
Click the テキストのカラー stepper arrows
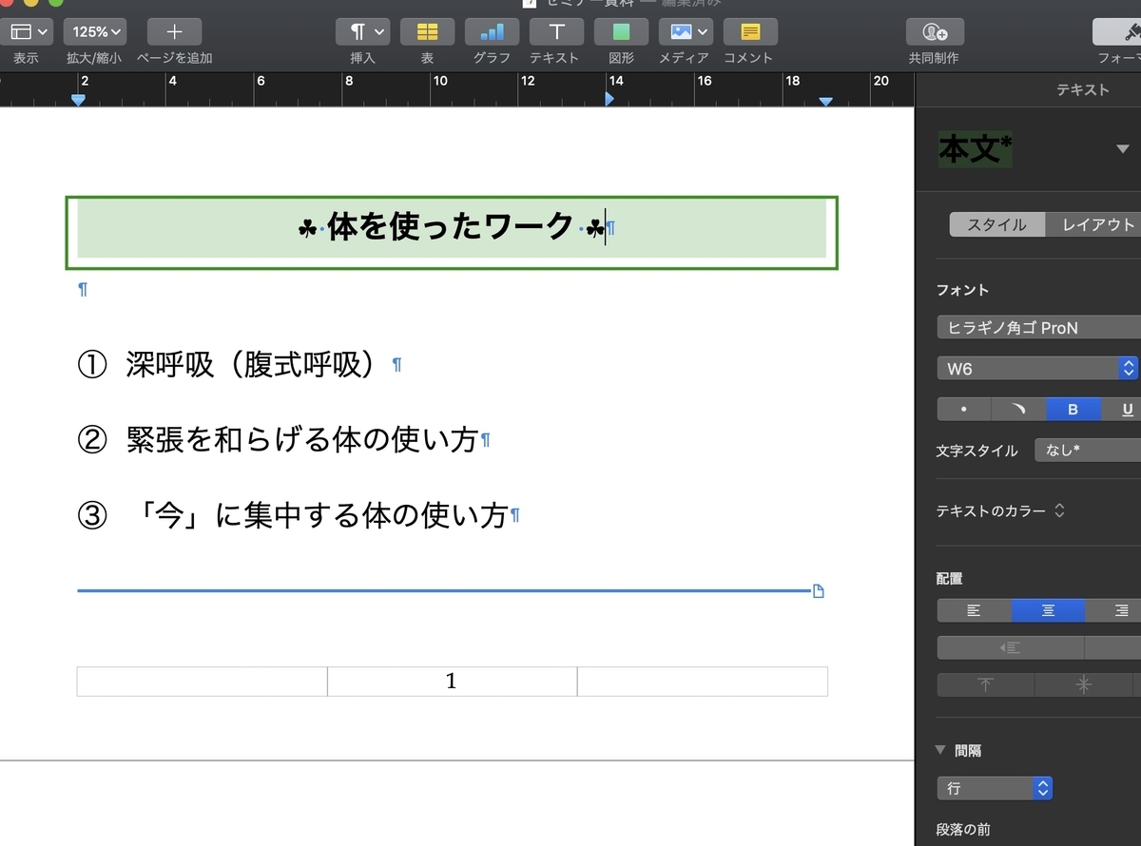[x=1059, y=511]
